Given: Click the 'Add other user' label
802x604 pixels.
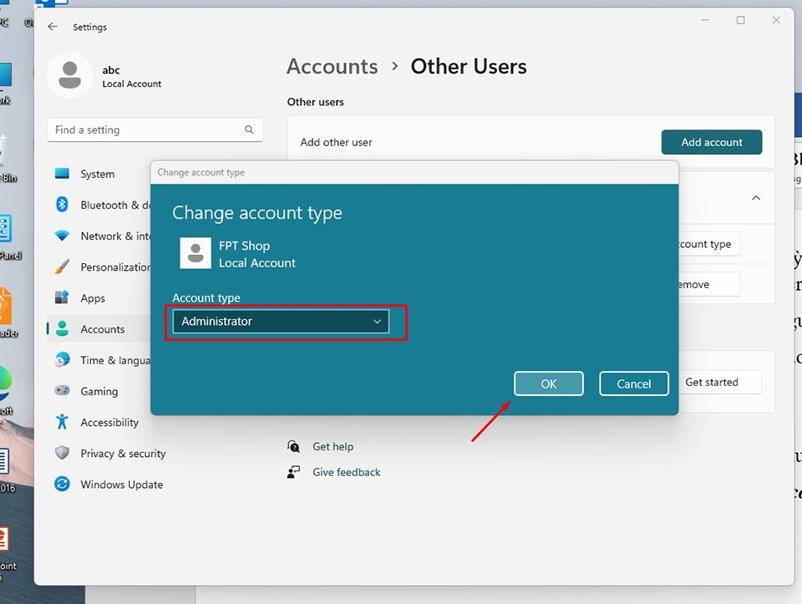Looking at the screenshot, I should [336, 142].
